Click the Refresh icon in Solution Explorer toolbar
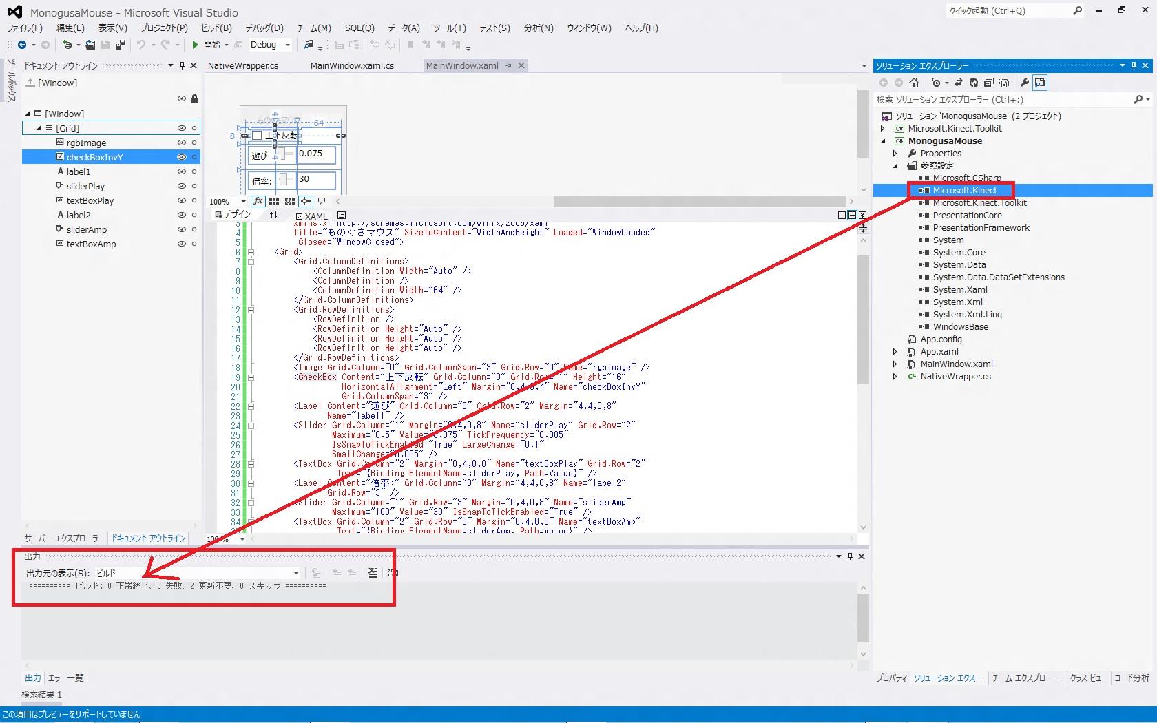The image size is (1157, 723). pos(974,83)
